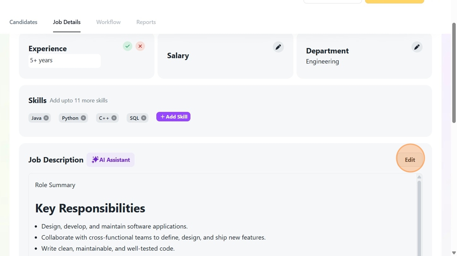Image resolution: width=457 pixels, height=256 pixels.
Task: Confirm Experience edit with green checkmark
Action: [127, 46]
